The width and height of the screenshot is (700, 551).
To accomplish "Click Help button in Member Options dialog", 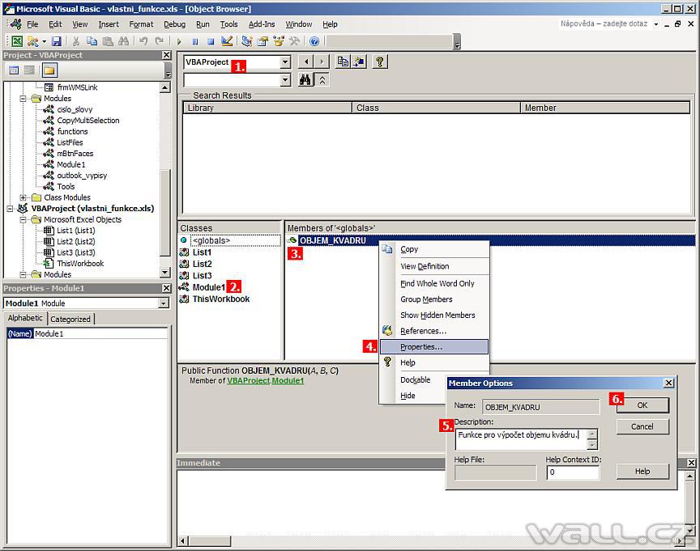I will point(642,471).
